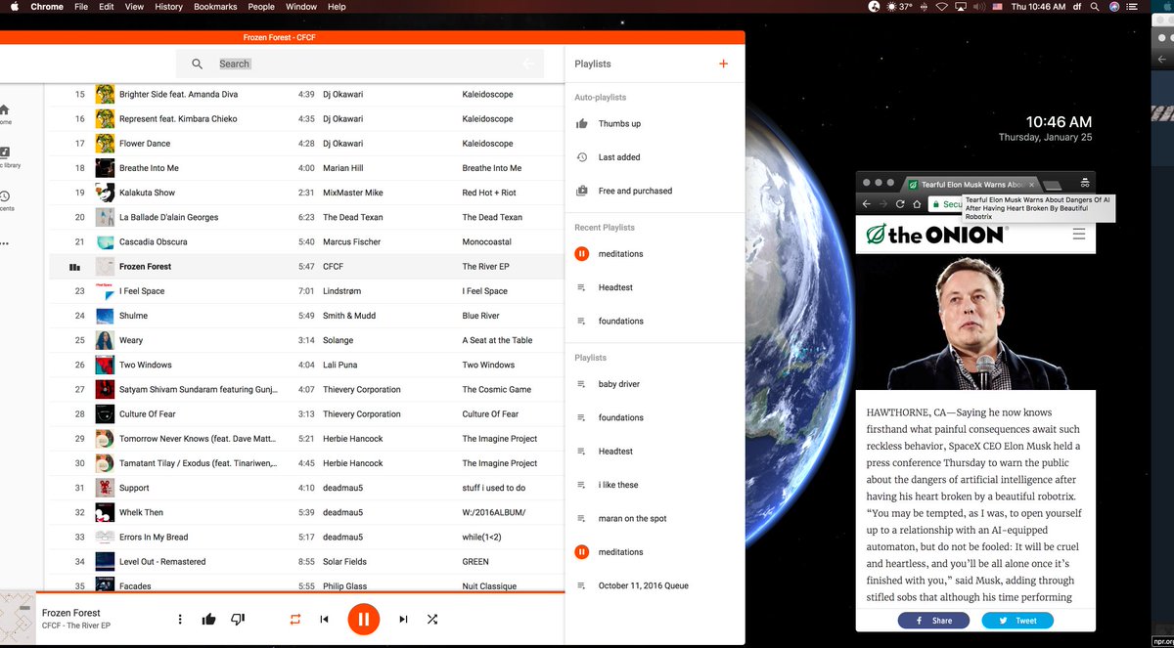Click the Kalakuta Show album art
Viewport: 1174px width, 648px height.
(x=105, y=193)
